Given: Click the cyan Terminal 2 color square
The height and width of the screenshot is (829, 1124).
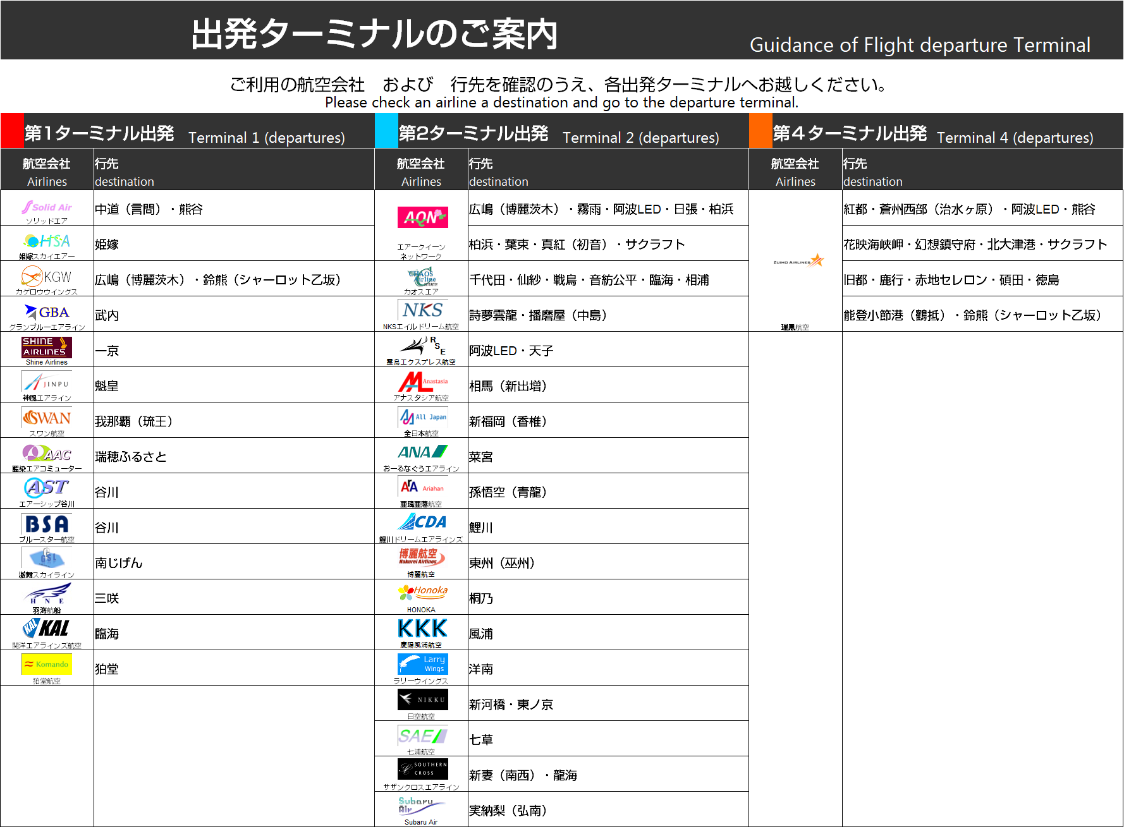Looking at the screenshot, I should 386,131.
